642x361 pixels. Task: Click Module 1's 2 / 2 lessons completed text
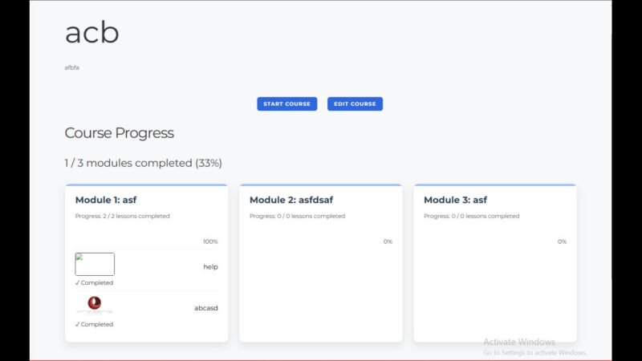[x=122, y=216]
